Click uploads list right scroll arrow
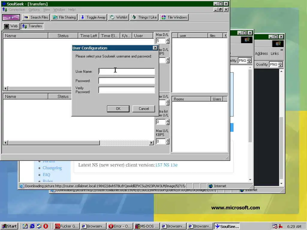The height and width of the screenshot is (230, 307). click(151, 143)
